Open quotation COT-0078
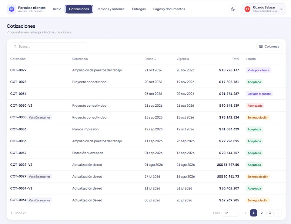This screenshot has width=291, height=224. point(18,82)
